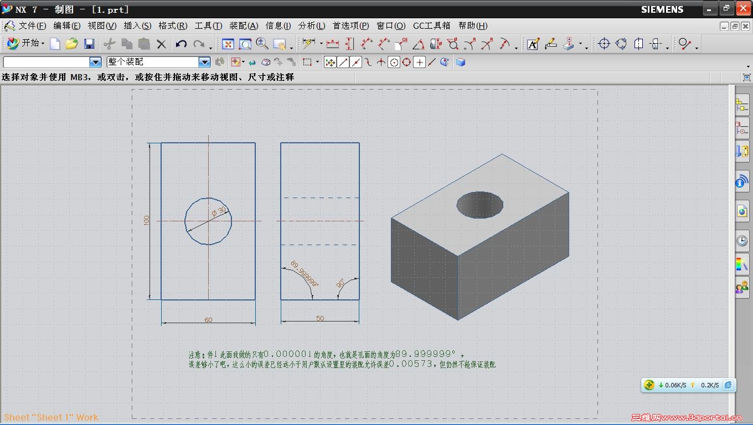
Task: Expand the empty selection filter dropdown
Action: 96,63
